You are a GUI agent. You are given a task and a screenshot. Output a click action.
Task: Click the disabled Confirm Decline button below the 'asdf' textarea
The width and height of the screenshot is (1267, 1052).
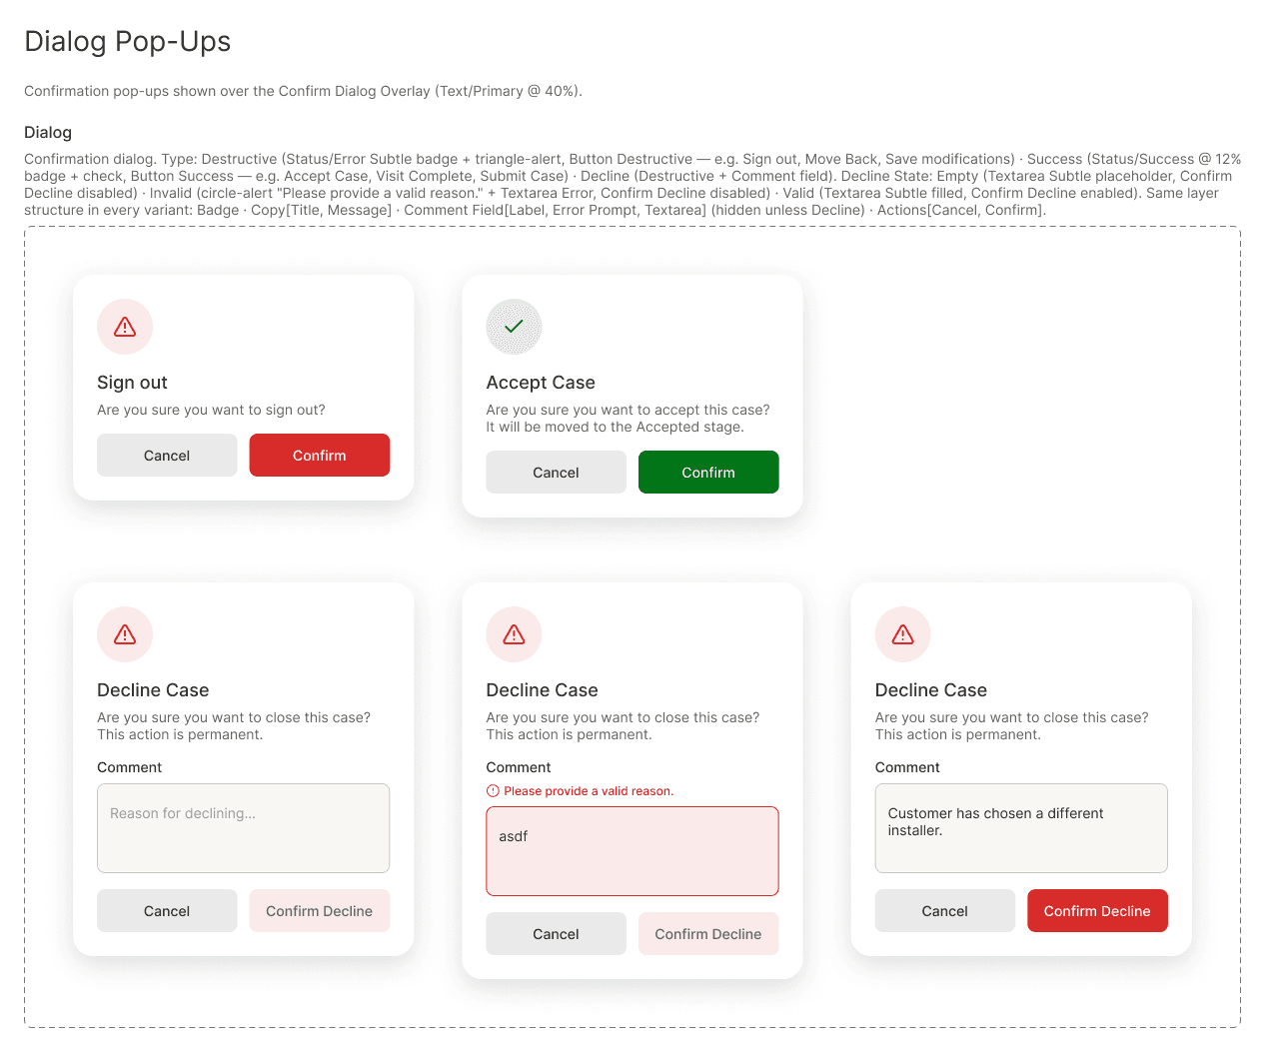pos(708,934)
